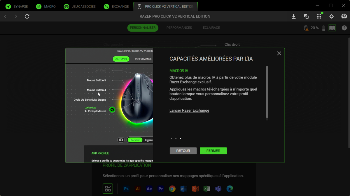
Task: Click the Fermer button
Action: (213, 151)
